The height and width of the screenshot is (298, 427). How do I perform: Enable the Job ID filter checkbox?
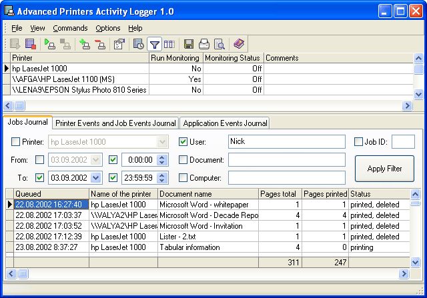pyautogui.click(x=358, y=142)
